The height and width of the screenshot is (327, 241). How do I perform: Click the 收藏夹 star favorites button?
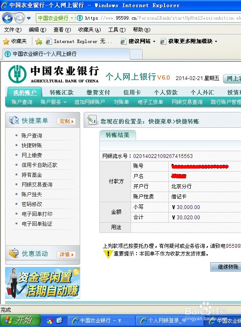pos(15,41)
